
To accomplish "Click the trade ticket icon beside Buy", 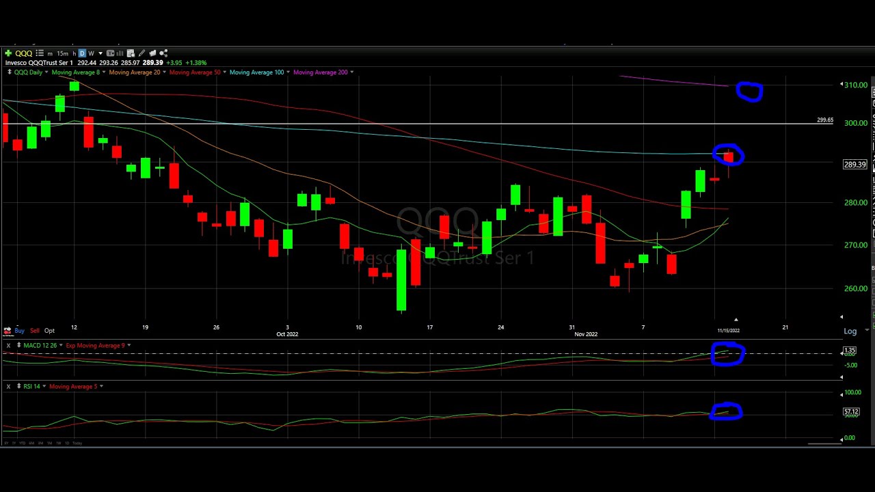I will tap(8, 331).
